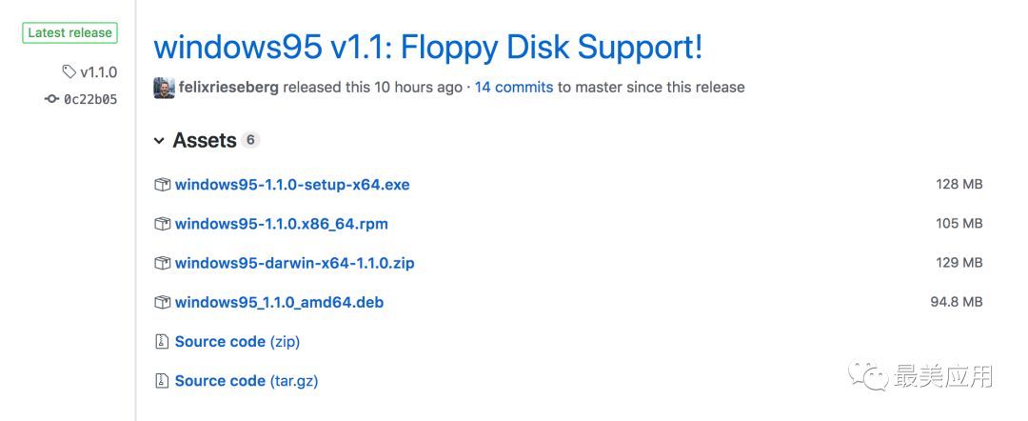This screenshot has width=1028, height=421.
Task: Click the package icon beside windows95-1.1.0-setup-x64.exe
Action: click(x=163, y=185)
